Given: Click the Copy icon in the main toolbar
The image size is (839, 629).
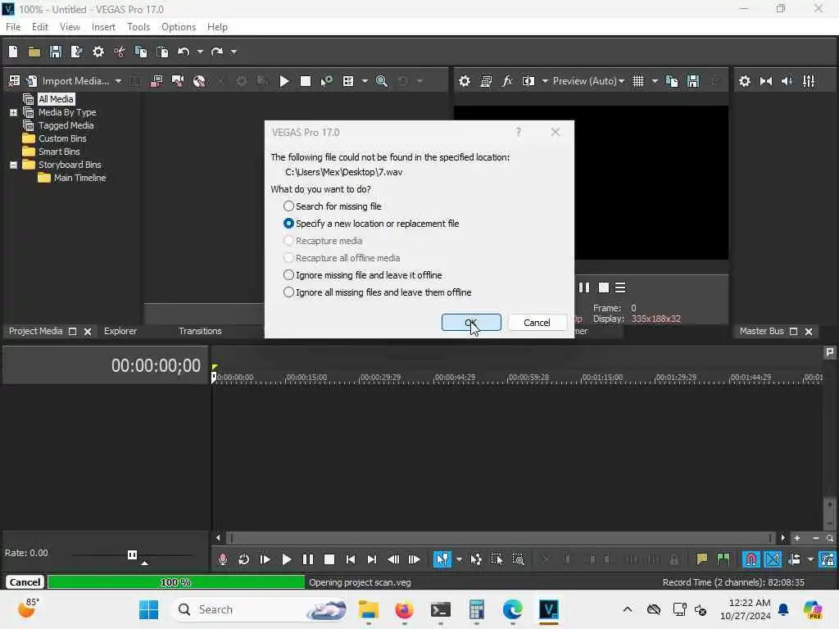Looking at the screenshot, I should click(x=141, y=52).
